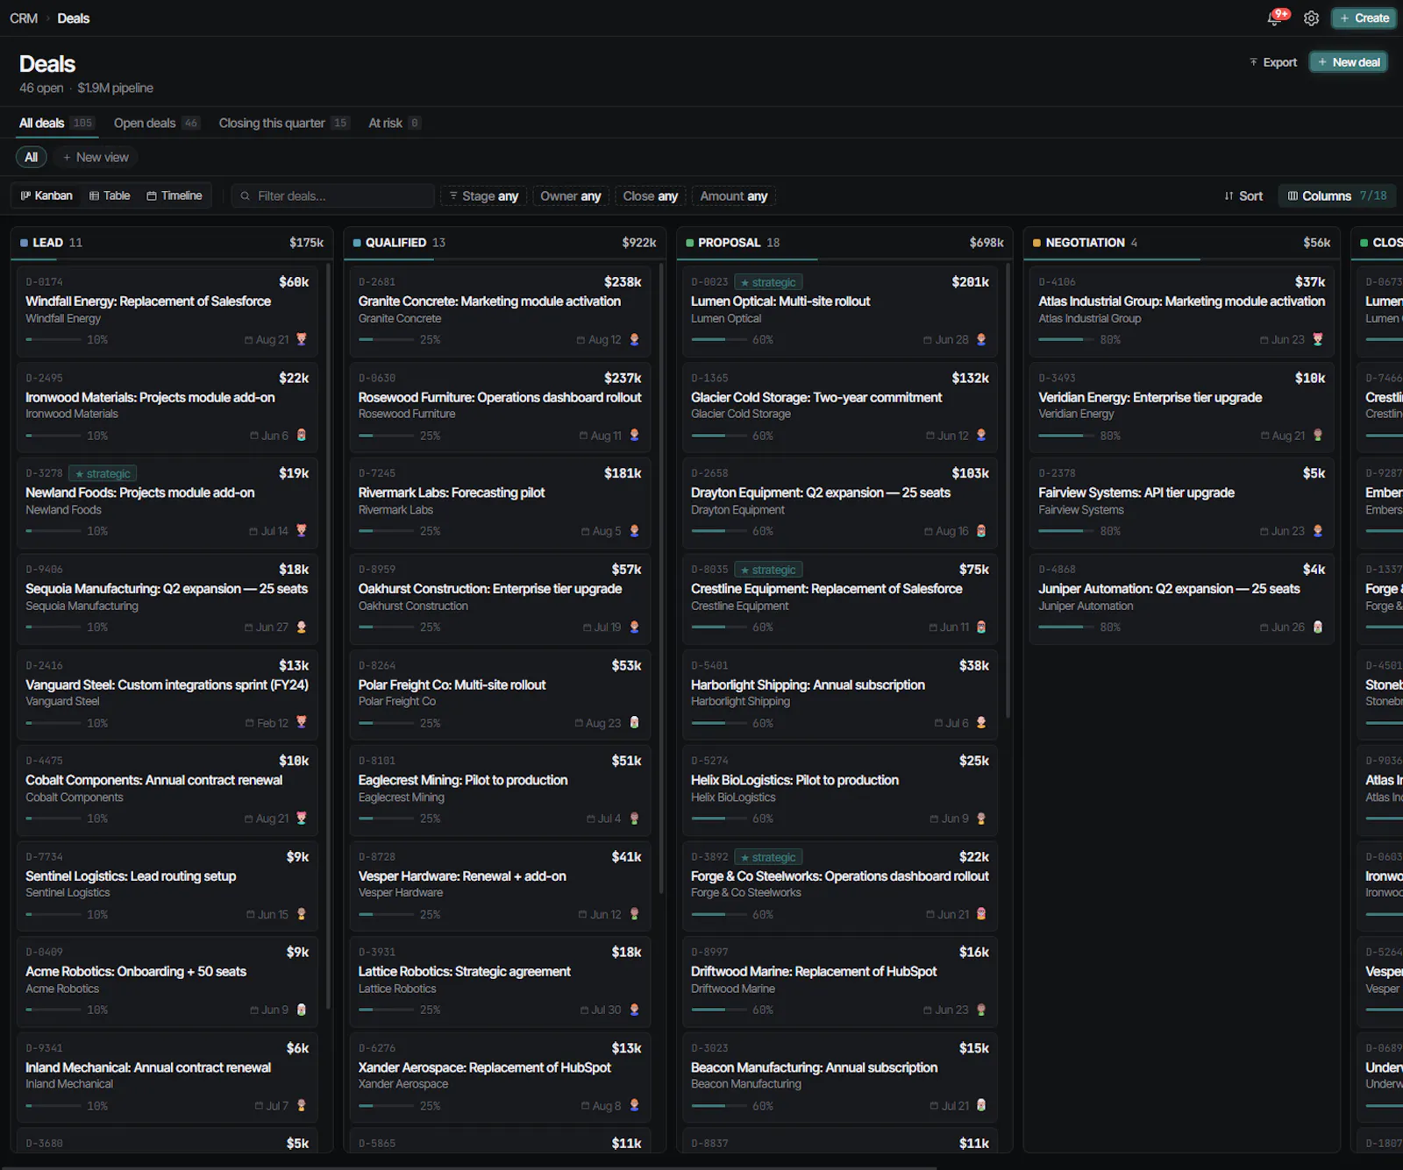Add a New view
Image resolution: width=1403 pixels, height=1170 pixels.
96,157
